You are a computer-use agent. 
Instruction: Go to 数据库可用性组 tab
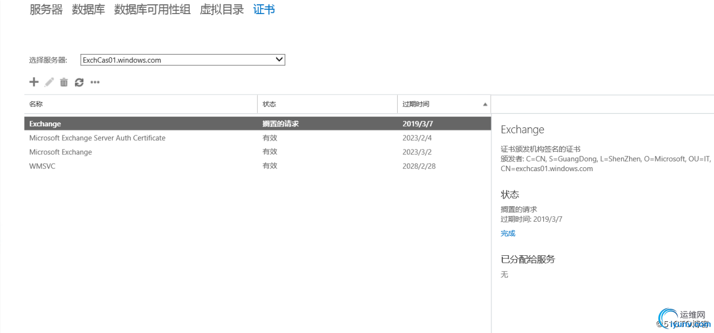[x=152, y=10]
